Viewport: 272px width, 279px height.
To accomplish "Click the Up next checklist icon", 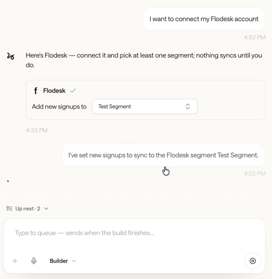I will (x=9, y=208).
